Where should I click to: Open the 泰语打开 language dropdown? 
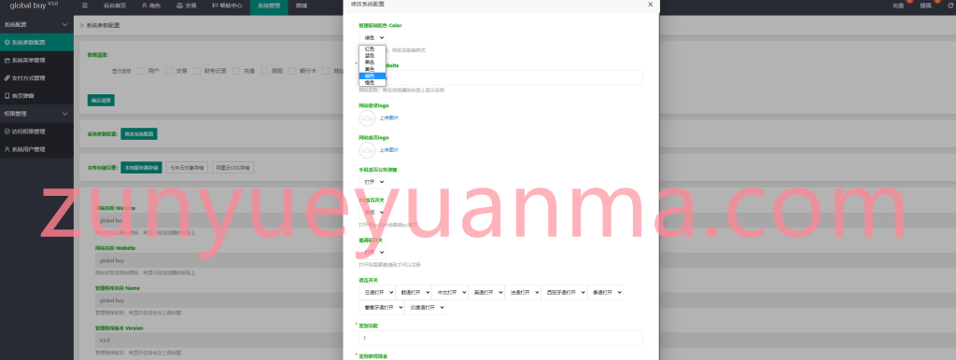tap(605, 293)
